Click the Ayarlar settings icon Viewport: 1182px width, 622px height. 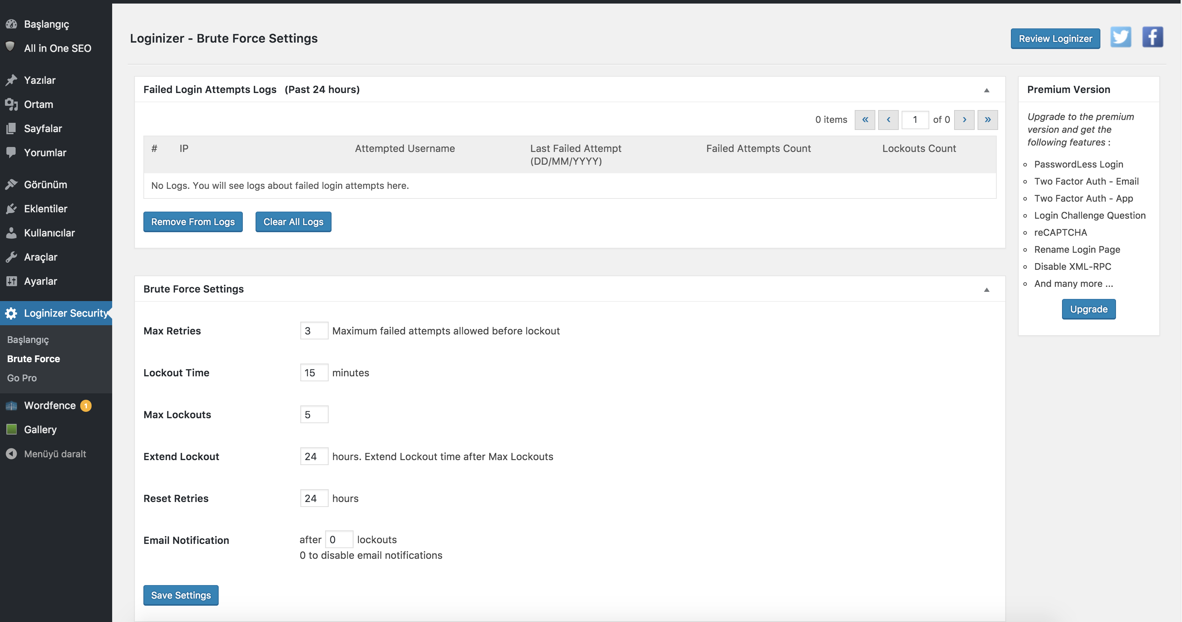(x=11, y=281)
